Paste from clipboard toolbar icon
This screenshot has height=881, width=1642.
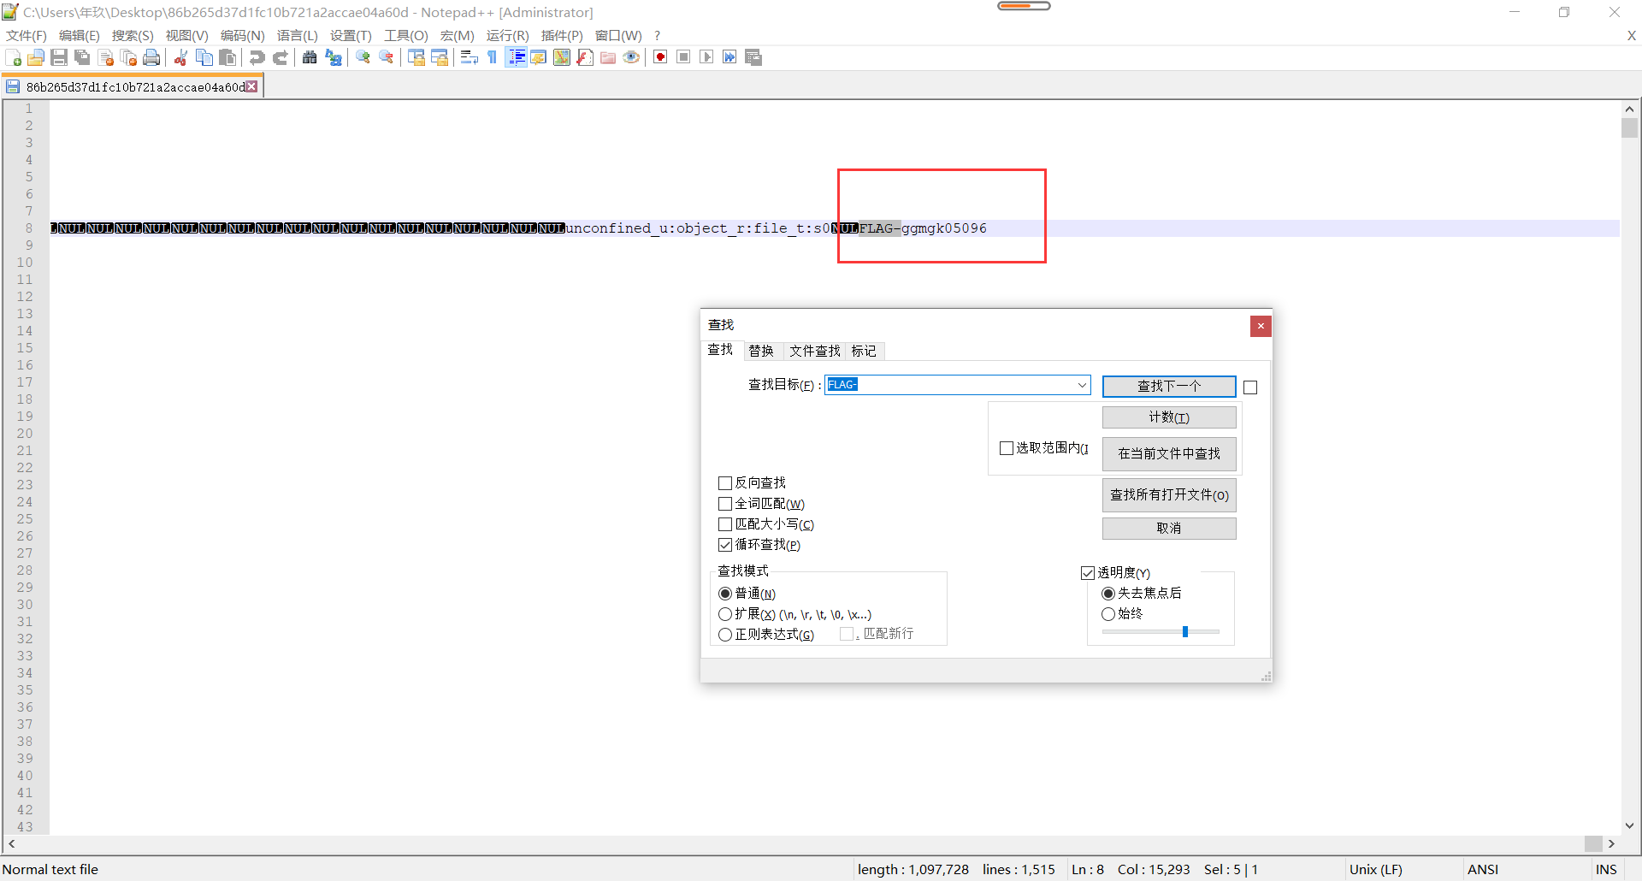tap(227, 57)
